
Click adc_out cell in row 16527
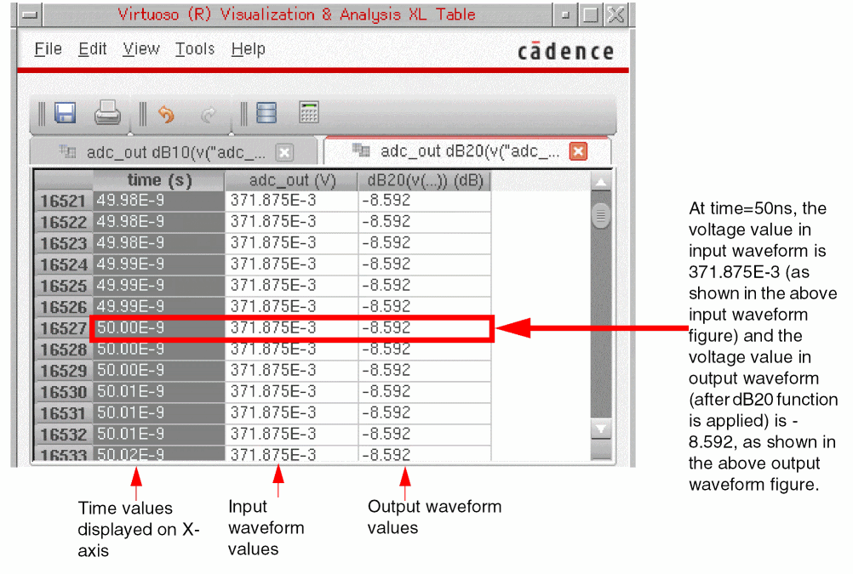292,328
